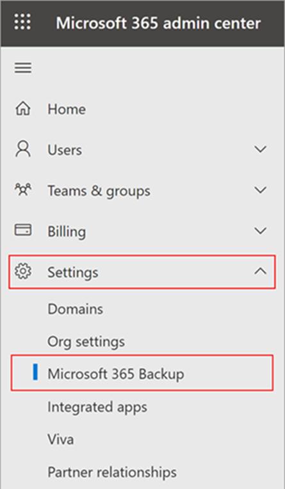Expand the Teams & groups chevron
The height and width of the screenshot is (489, 285).
point(260,190)
